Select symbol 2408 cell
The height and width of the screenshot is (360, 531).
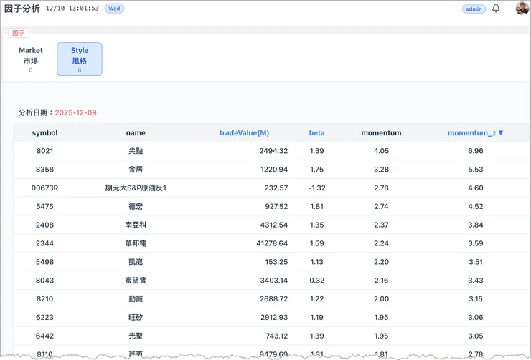(44, 225)
